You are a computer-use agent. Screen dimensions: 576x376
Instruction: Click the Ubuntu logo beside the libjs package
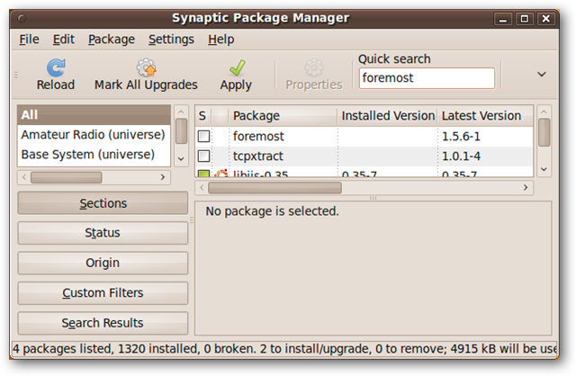(x=221, y=173)
